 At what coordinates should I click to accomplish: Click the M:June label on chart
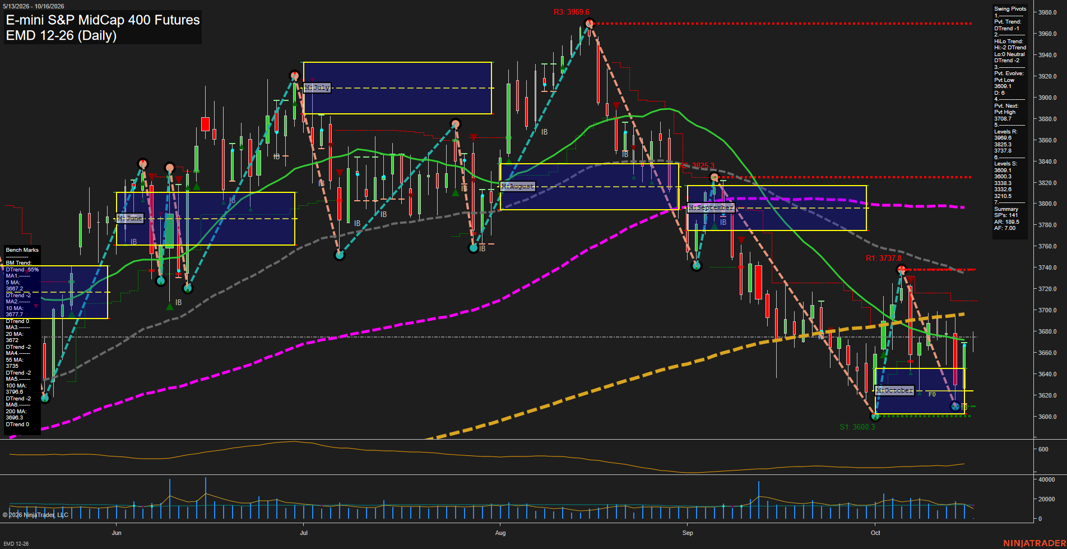click(x=130, y=218)
